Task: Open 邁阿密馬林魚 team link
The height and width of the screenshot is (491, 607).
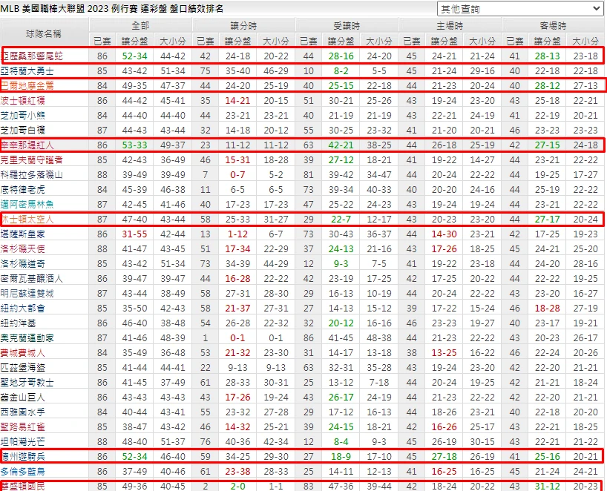Action: click(x=27, y=204)
